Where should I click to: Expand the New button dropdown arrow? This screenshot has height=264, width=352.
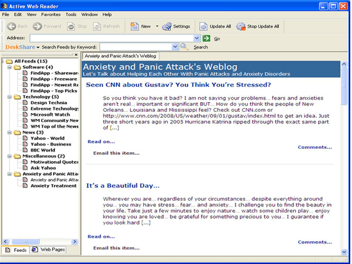(157, 26)
